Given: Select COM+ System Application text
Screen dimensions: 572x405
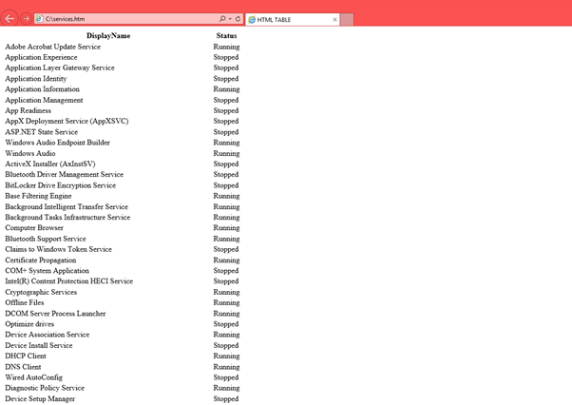Looking at the screenshot, I should pyautogui.click(x=48, y=271).
